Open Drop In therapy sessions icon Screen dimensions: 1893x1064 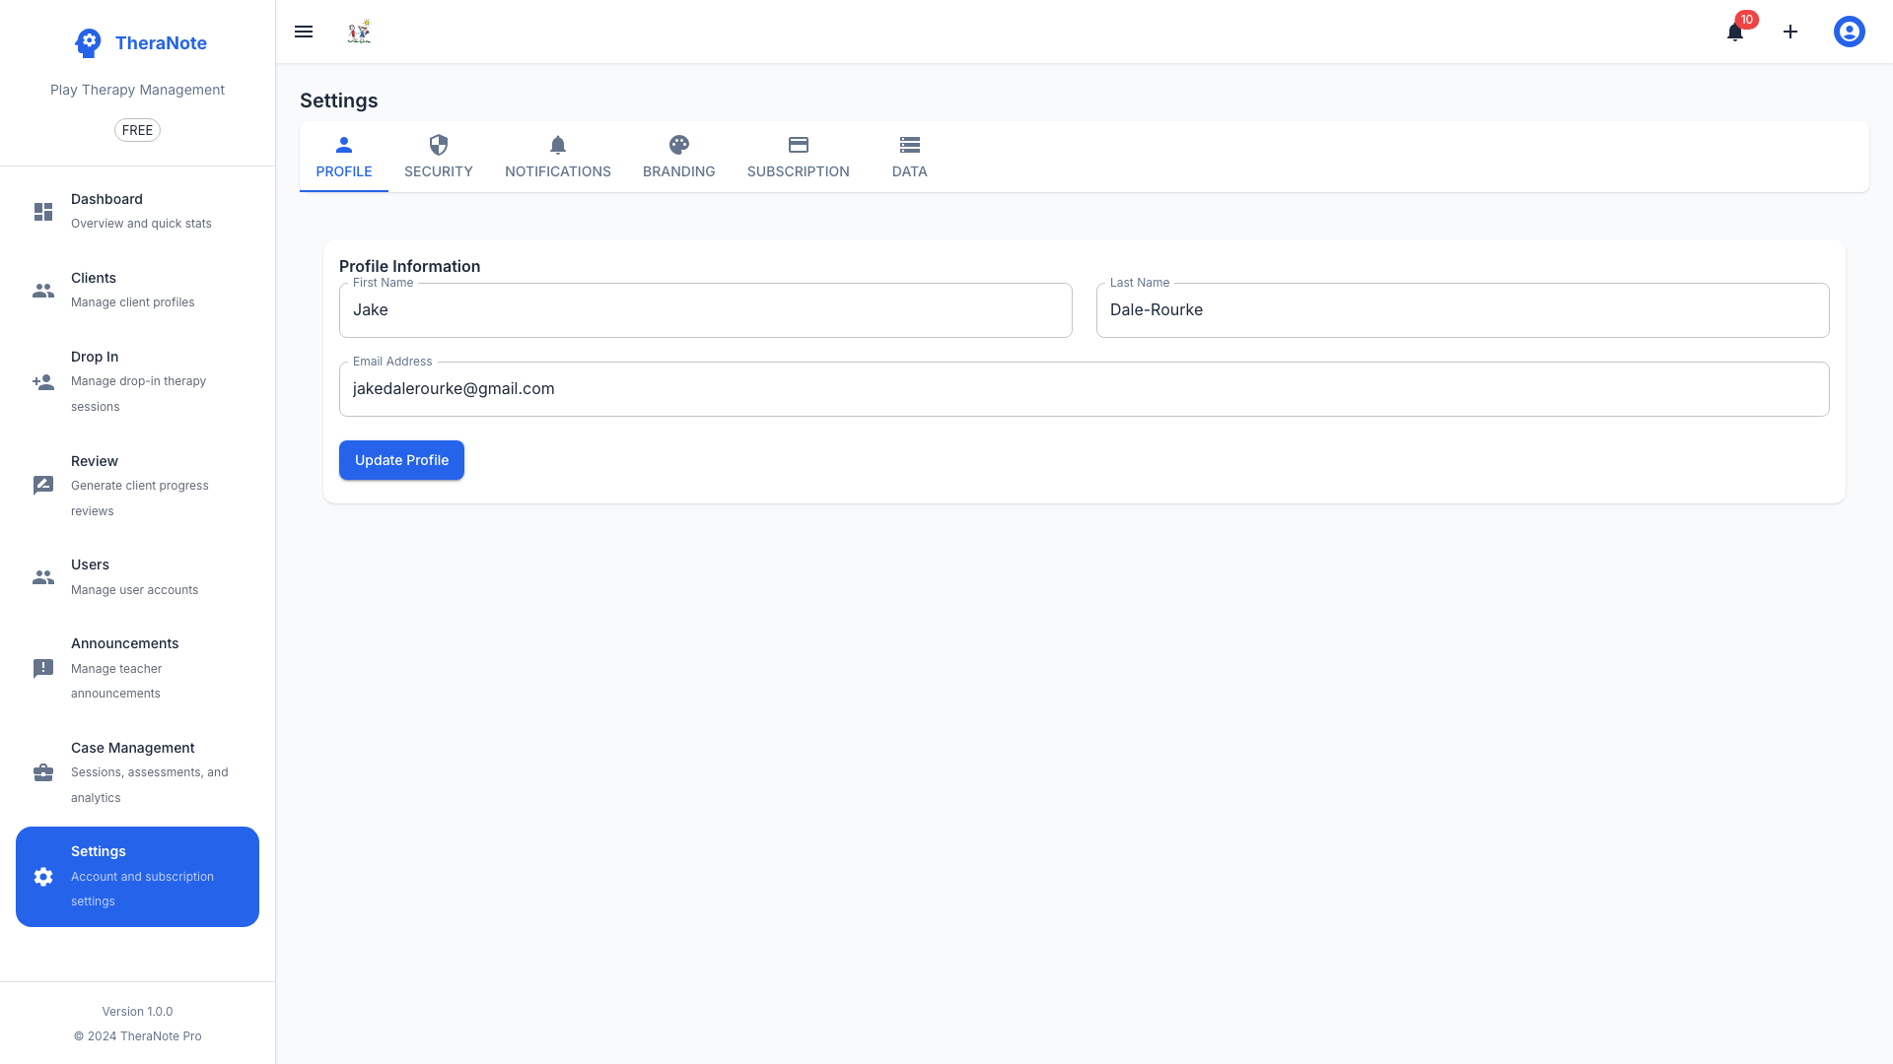pyautogui.click(x=42, y=382)
